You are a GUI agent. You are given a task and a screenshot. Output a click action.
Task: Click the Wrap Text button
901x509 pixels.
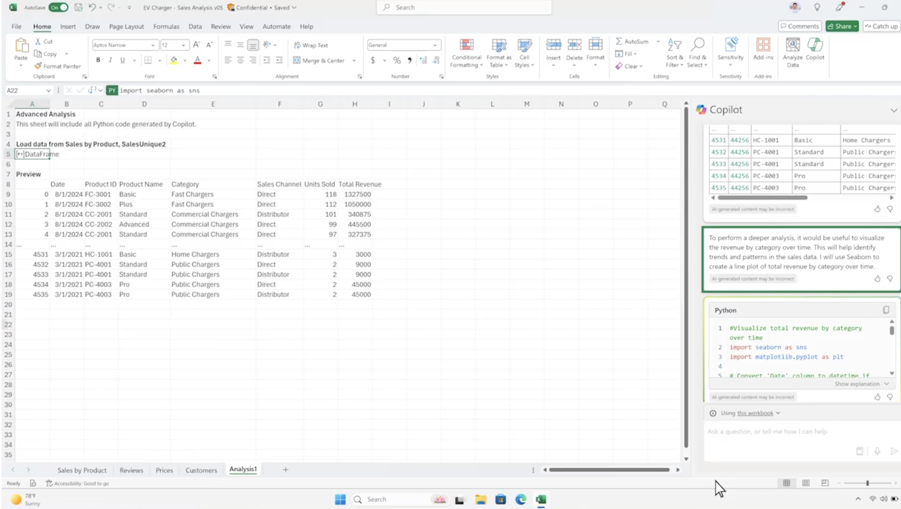pos(311,45)
